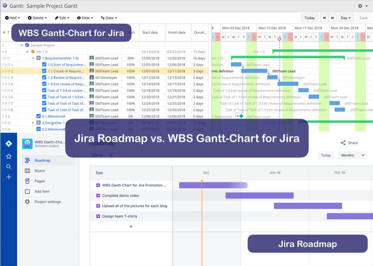This screenshot has height=266, width=373.
Task: Open the 1.1.Create of Requirements task link
Action: point(66,71)
